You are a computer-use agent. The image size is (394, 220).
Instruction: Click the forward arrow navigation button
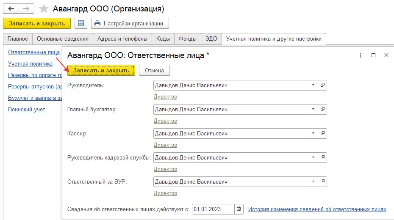(x=26, y=9)
